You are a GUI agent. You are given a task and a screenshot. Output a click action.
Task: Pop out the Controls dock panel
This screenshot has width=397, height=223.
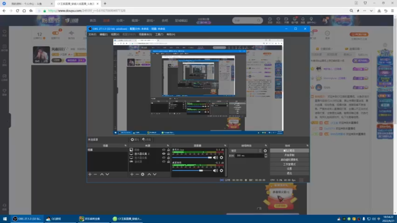307,146
